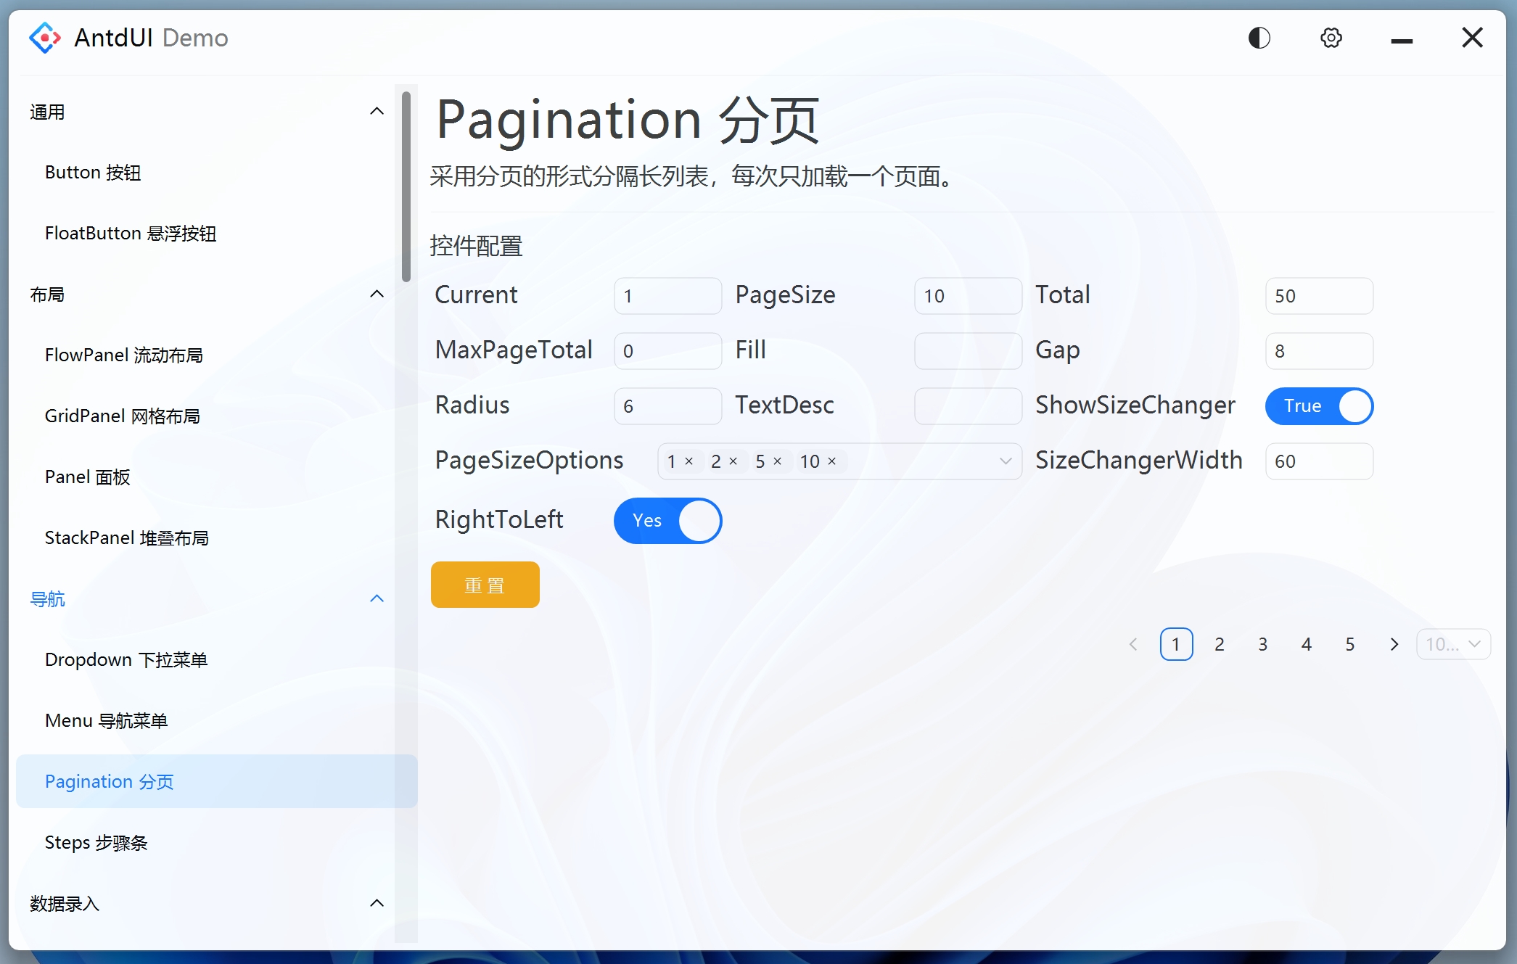Remove the '5' tag from PageSizeOptions
1517x964 pixels.
778,461
